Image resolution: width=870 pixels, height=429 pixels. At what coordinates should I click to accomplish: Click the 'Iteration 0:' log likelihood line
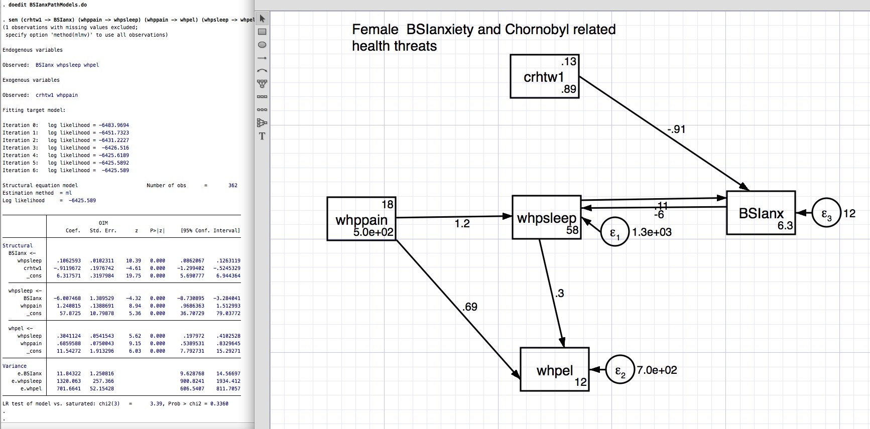pos(66,125)
